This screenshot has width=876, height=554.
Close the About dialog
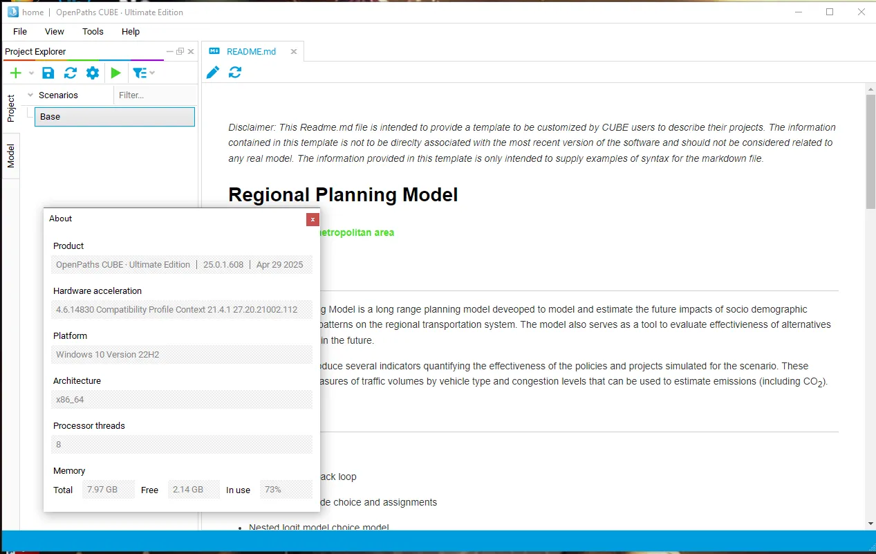[x=313, y=219]
